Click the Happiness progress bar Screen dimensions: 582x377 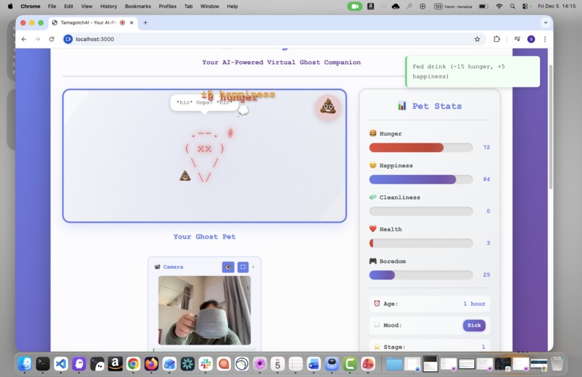(x=420, y=179)
